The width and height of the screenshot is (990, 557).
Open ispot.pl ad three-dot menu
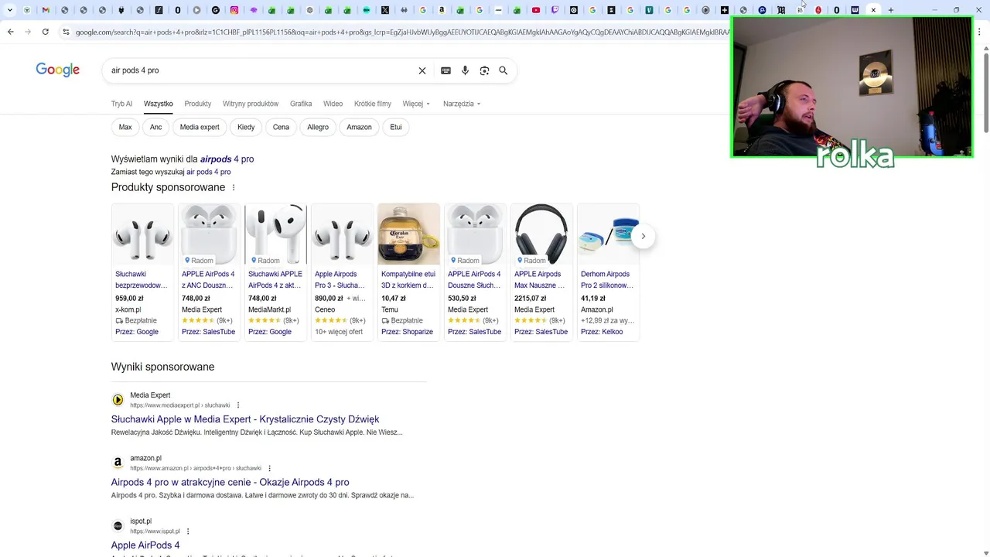click(x=188, y=531)
